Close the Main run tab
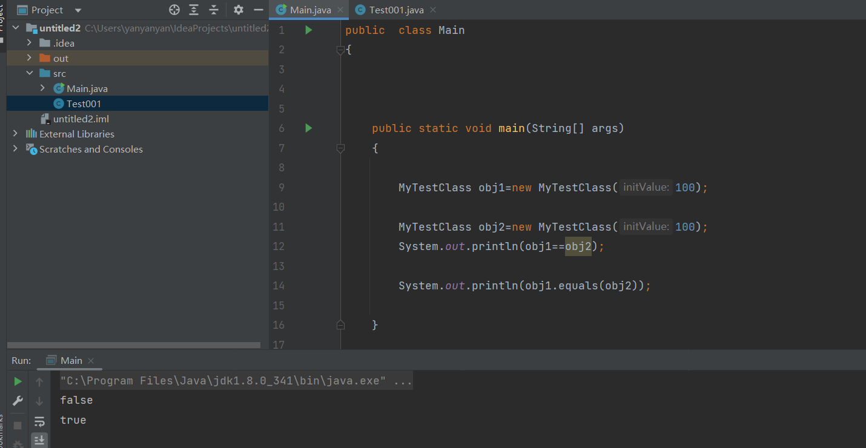866x448 pixels. [x=91, y=361]
